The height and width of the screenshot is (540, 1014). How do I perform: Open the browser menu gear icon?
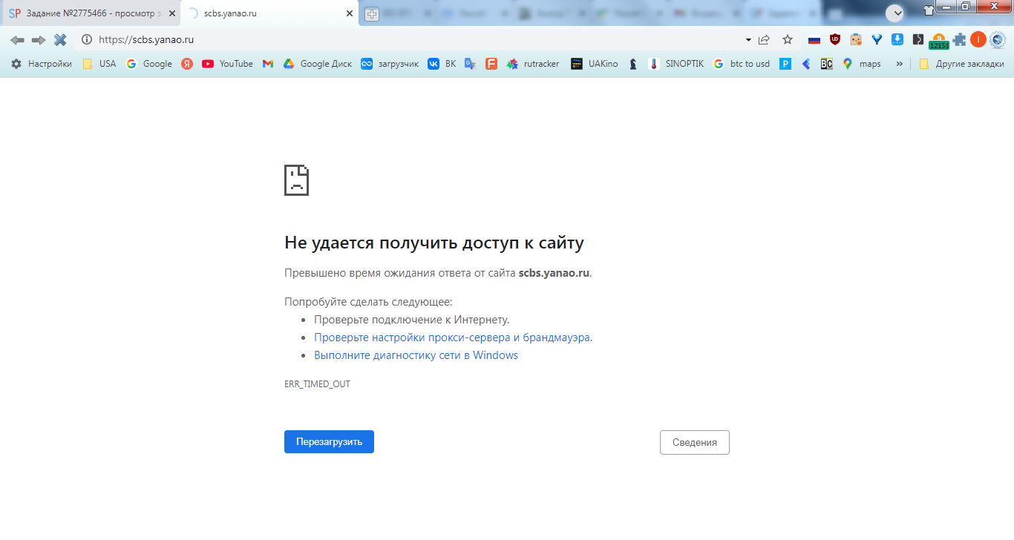point(997,40)
